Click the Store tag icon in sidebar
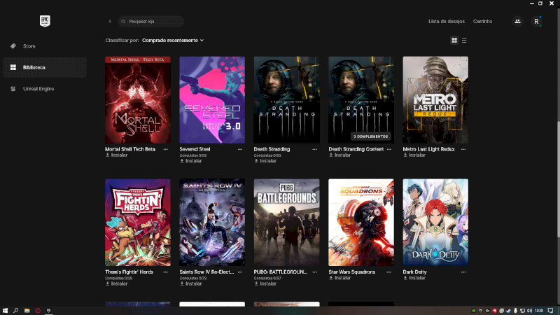This screenshot has width=560, height=315. (13, 46)
